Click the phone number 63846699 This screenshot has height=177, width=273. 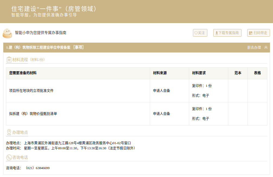click(x=43, y=168)
